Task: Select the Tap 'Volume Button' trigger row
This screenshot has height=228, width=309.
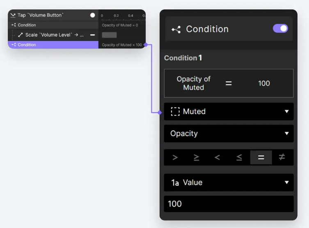Action: point(53,15)
